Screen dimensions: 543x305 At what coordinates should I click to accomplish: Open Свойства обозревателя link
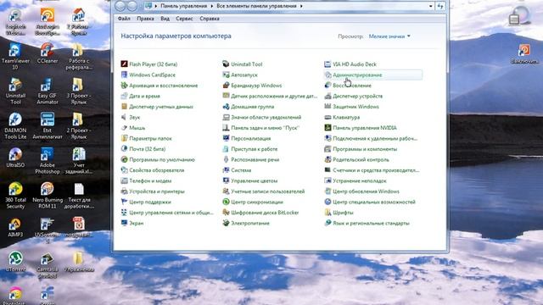click(156, 170)
